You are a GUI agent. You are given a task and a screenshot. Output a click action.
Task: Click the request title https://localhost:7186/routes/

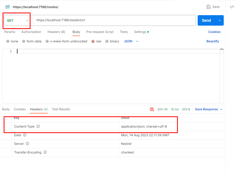[x=35, y=7]
